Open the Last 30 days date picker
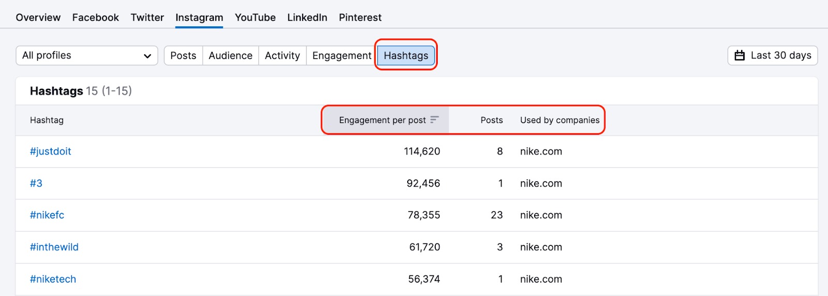 [773, 55]
